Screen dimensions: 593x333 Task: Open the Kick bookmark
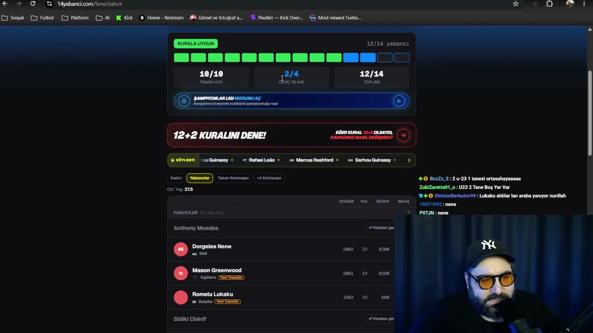(124, 18)
